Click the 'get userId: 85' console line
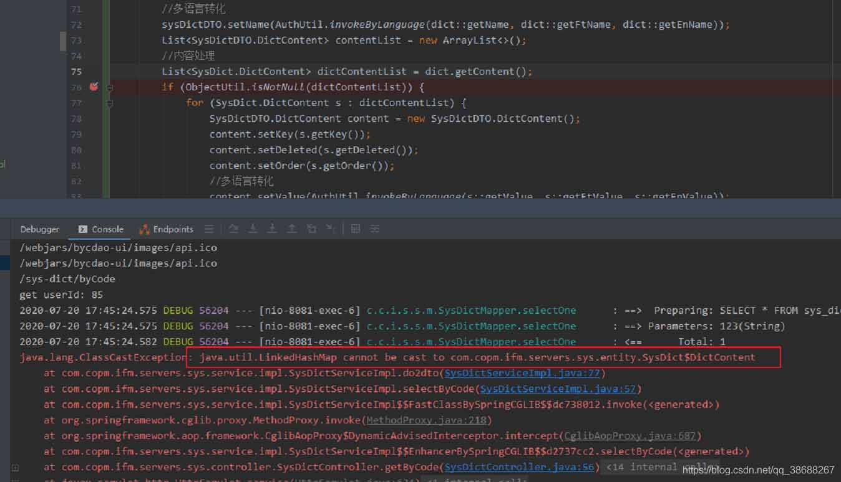 pyautogui.click(x=61, y=295)
